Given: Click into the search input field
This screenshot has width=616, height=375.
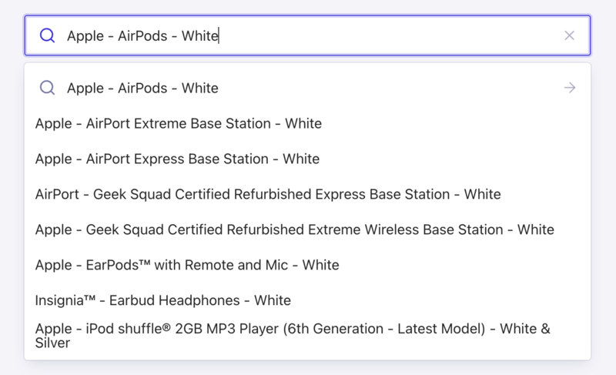Looking at the screenshot, I should (x=308, y=35).
